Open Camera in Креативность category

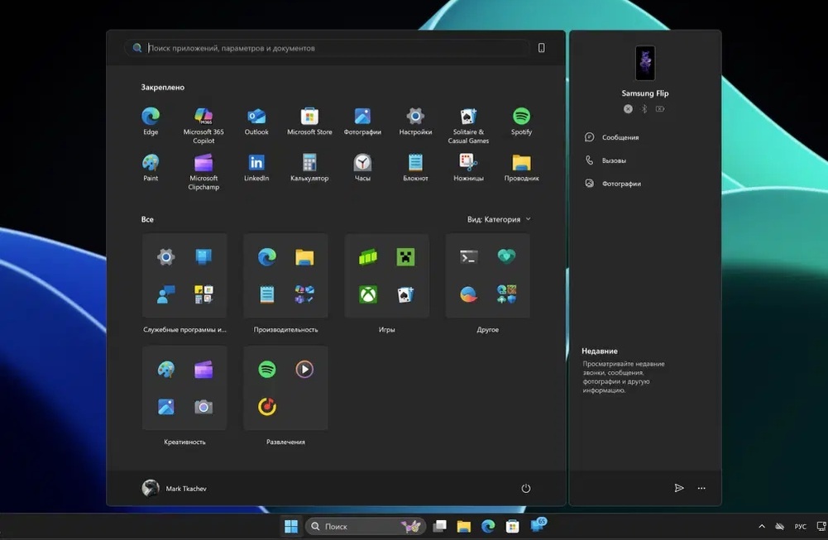203,407
